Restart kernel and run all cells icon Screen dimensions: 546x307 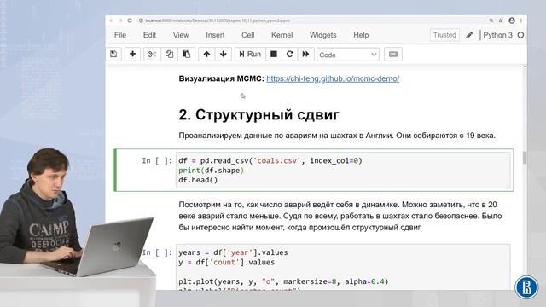pos(305,54)
